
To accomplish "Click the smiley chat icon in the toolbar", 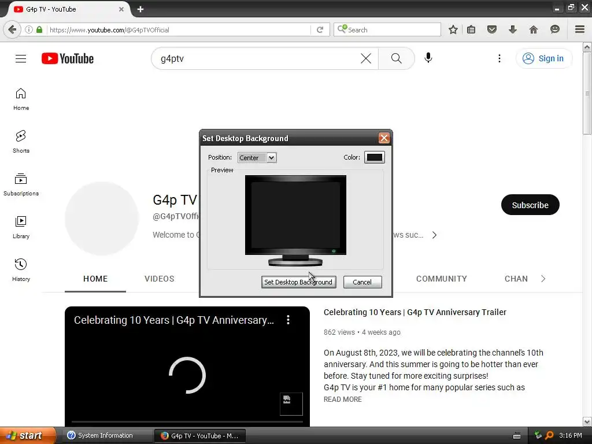I will click(x=554, y=29).
